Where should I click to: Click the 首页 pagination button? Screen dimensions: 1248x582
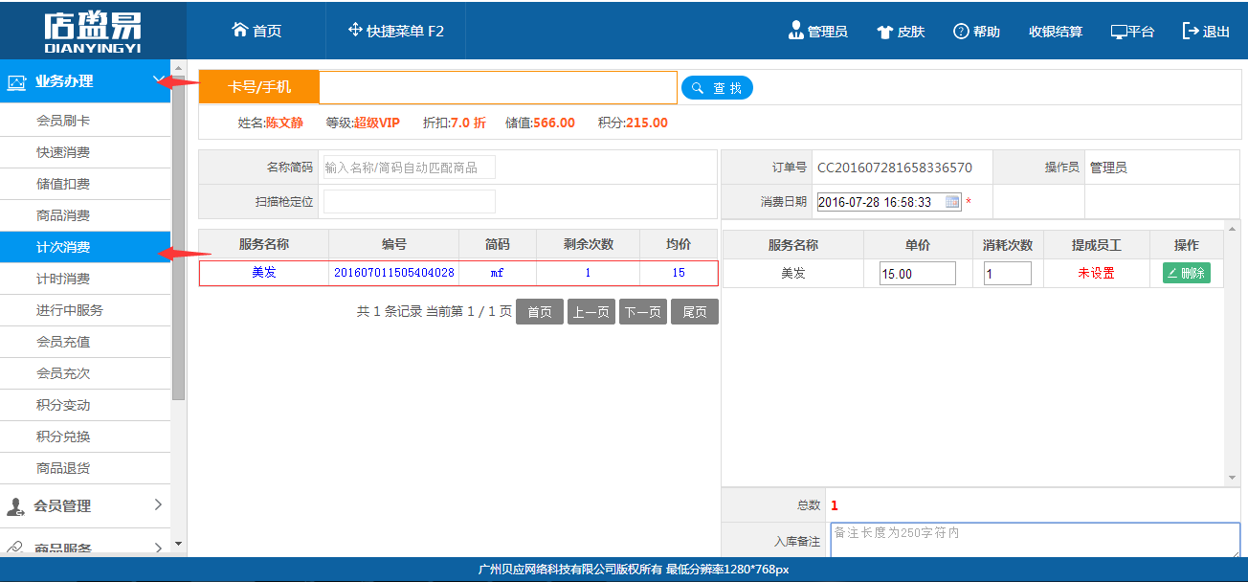(x=540, y=312)
